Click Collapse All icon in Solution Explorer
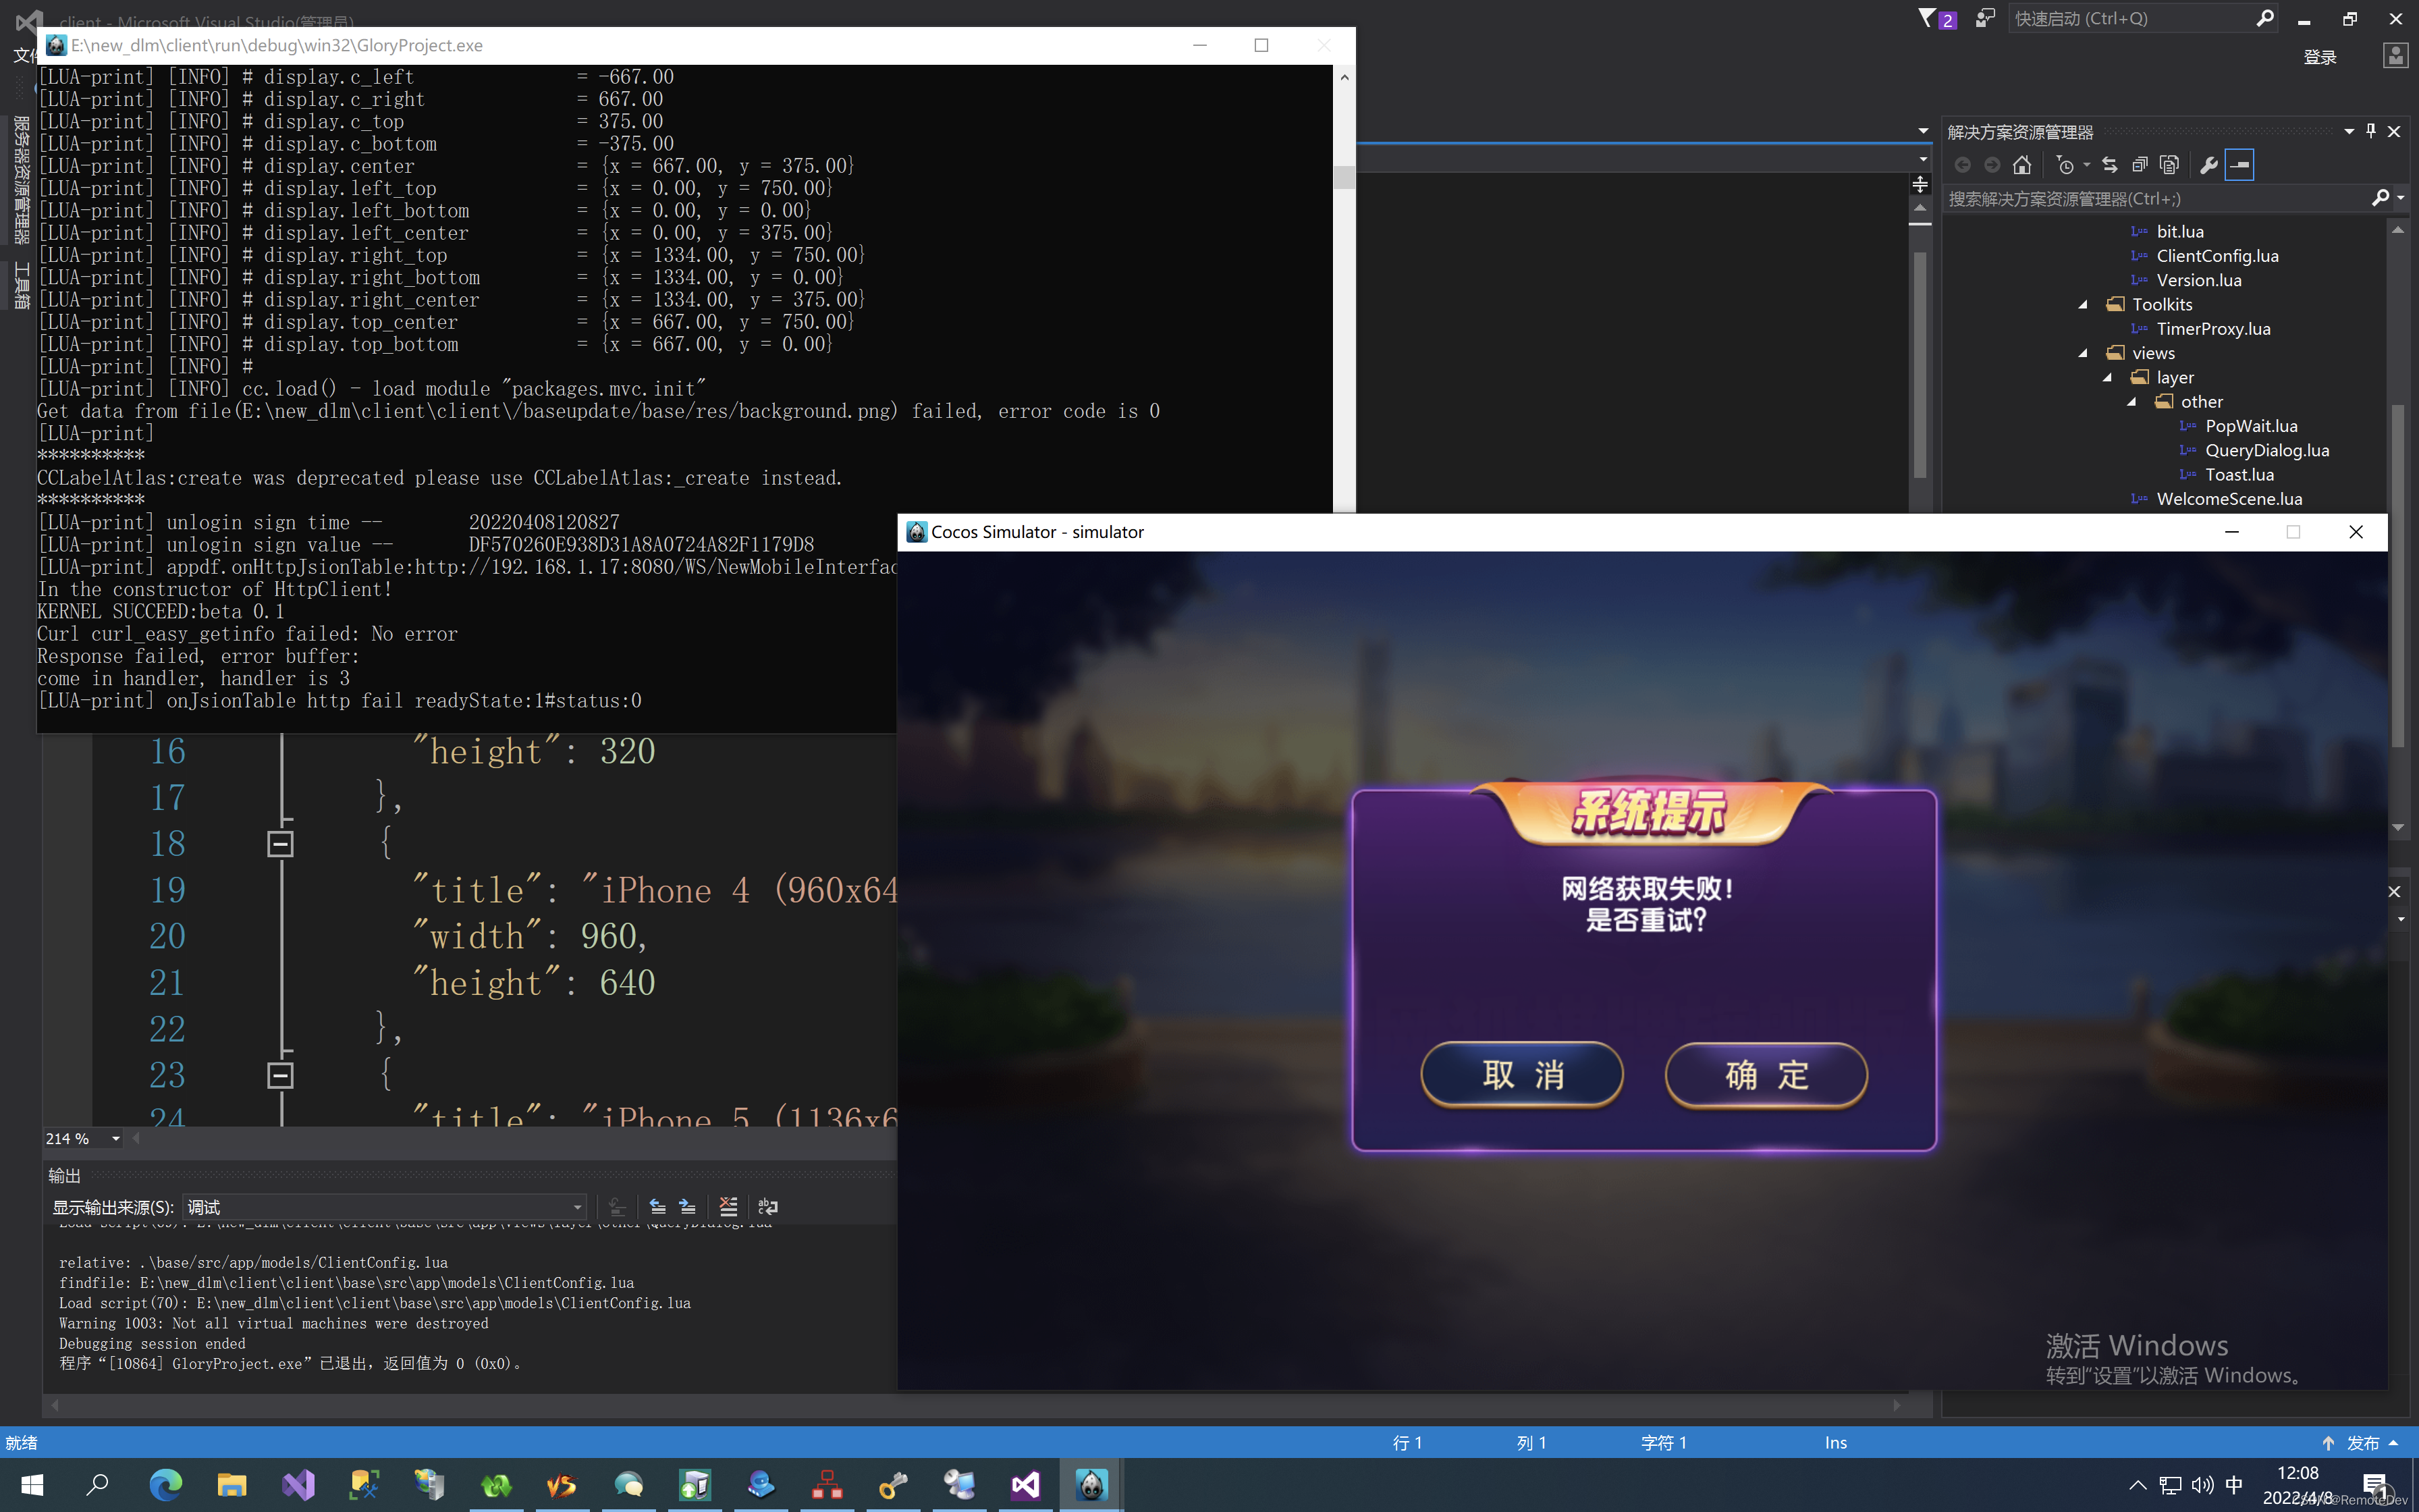The width and height of the screenshot is (2419, 1512). tap(2139, 165)
